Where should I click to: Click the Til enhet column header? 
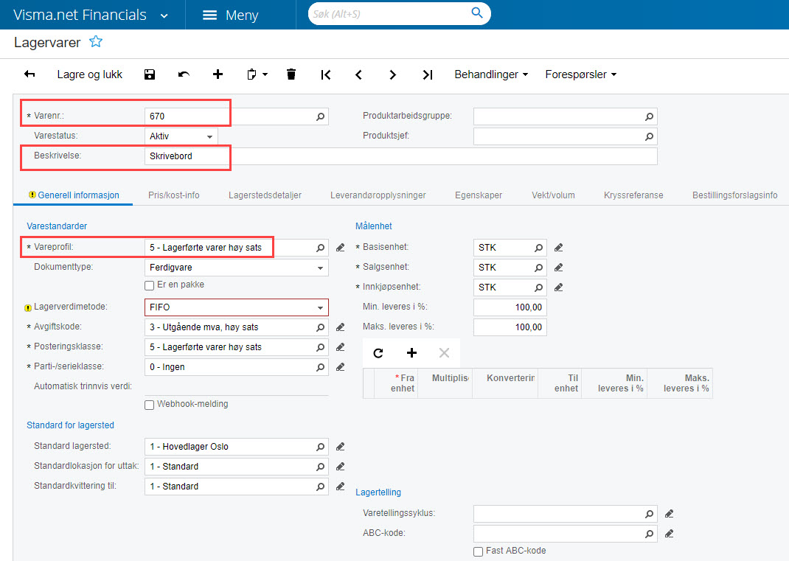[x=560, y=383]
